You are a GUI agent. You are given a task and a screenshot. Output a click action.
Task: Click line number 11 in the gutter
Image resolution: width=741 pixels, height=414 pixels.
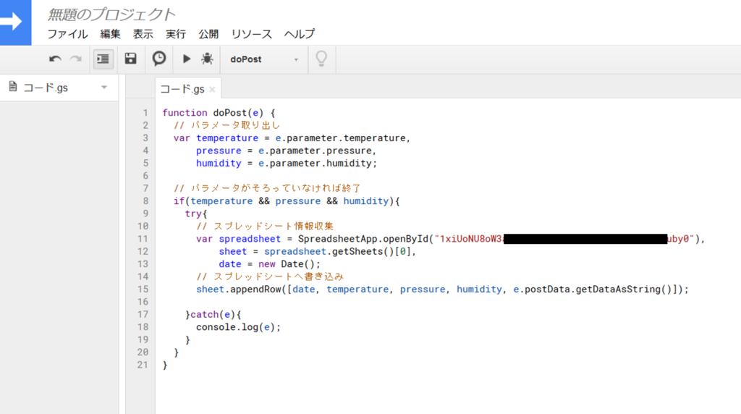143,239
